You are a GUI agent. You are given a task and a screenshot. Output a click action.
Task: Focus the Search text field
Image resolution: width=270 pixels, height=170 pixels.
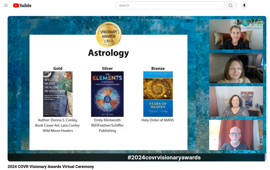click(x=170, y=6)
